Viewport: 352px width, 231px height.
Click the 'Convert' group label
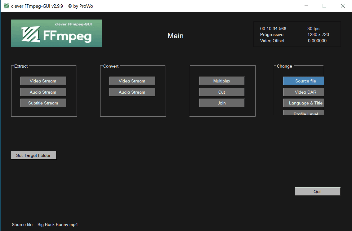pos(111,66)
